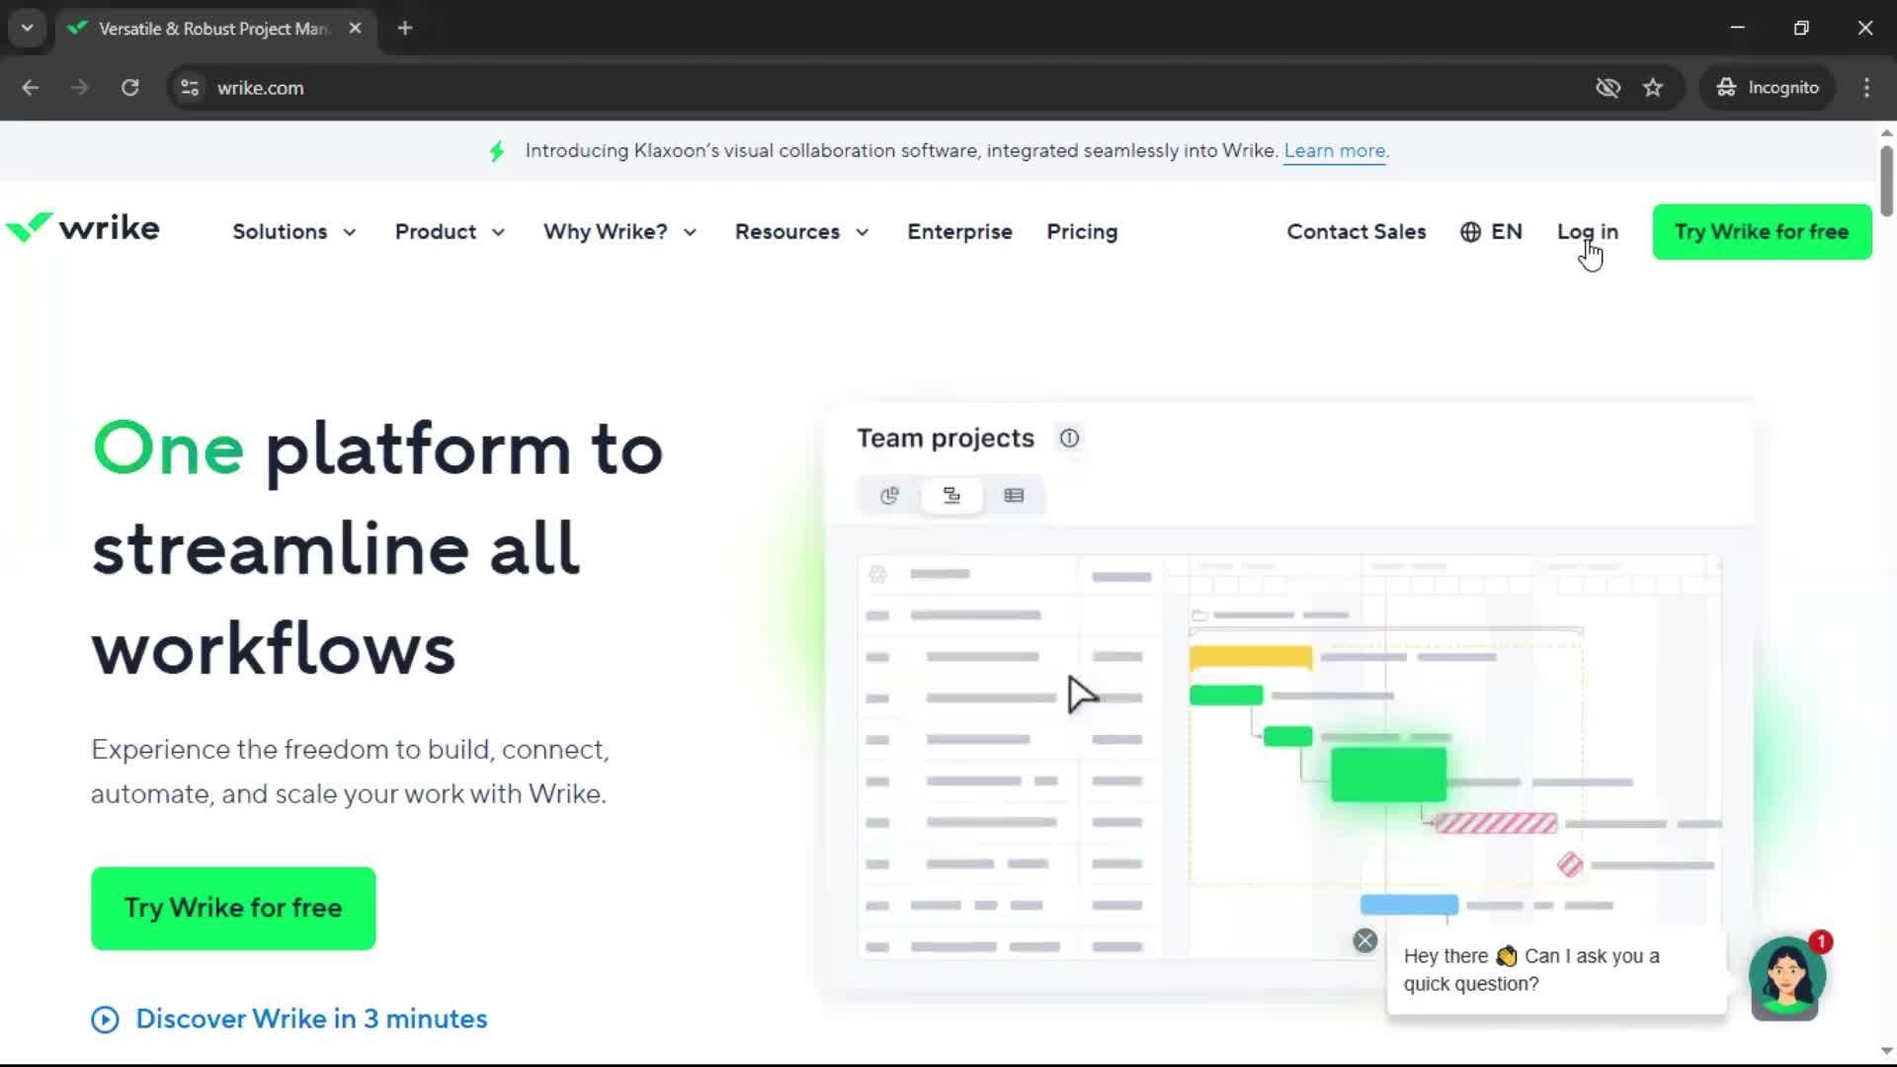Dismiss the chat greeting popup
This screenshot has height=1067, width=1897.
coord(1364,941)
